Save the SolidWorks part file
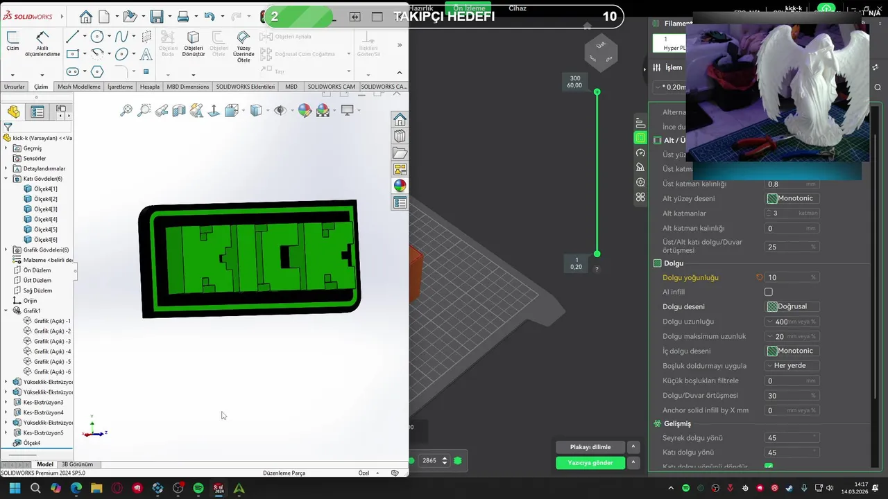The width and height of the screenshot is (888, 499). pyautogui.click(x=157, y=17)
